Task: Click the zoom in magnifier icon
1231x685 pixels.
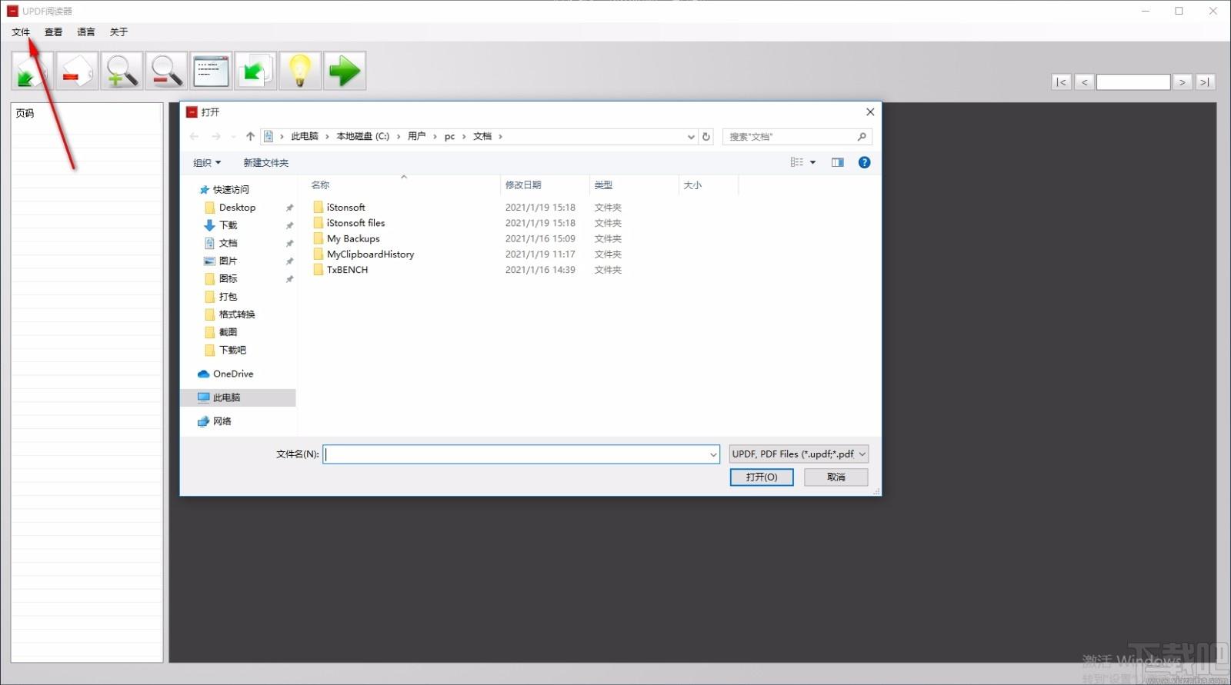Action: 122,71
